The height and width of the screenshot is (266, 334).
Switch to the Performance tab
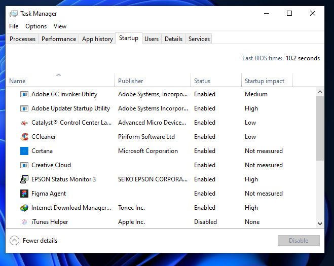coord(59,39)
